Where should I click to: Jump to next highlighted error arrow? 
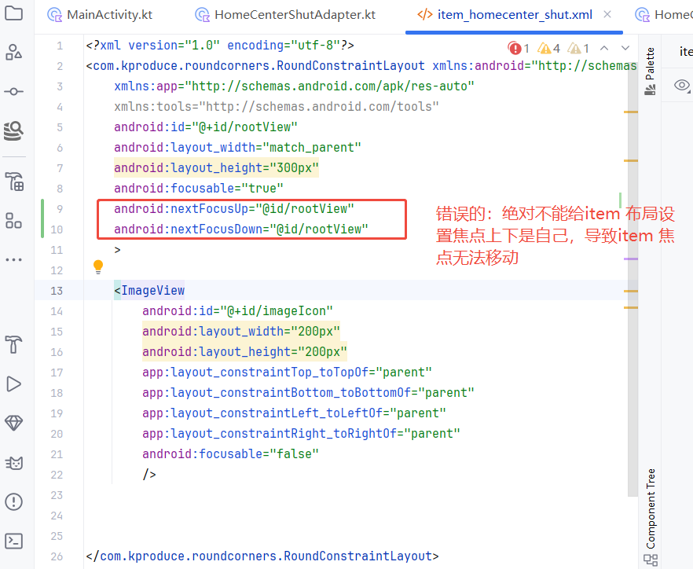pyautogui.click(x=625, y=48)
